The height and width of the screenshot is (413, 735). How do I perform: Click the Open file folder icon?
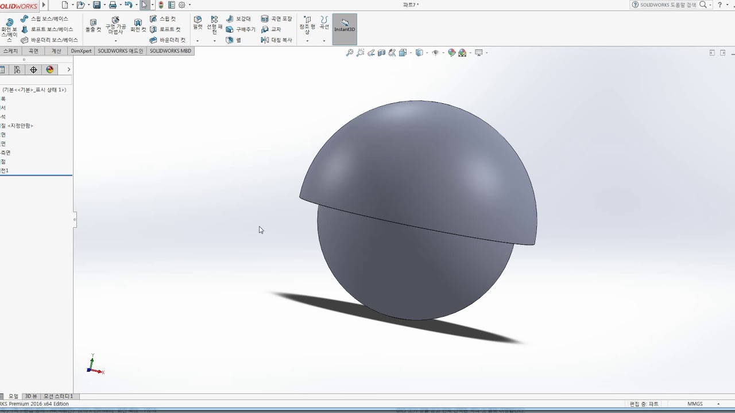click(80, 5)
